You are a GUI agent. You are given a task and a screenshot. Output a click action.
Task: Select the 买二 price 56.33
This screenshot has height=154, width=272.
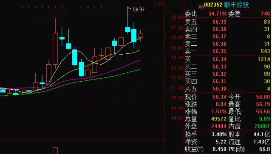click(x=219, y=67)
